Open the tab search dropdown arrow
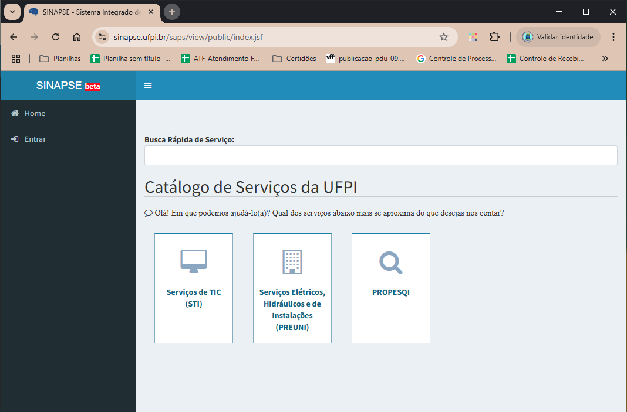Viewport: 627px width, 412px height. pos(12,12)
